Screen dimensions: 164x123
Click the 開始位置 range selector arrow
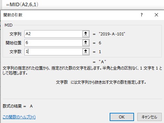pyautogui.click(x=86, y=43)
